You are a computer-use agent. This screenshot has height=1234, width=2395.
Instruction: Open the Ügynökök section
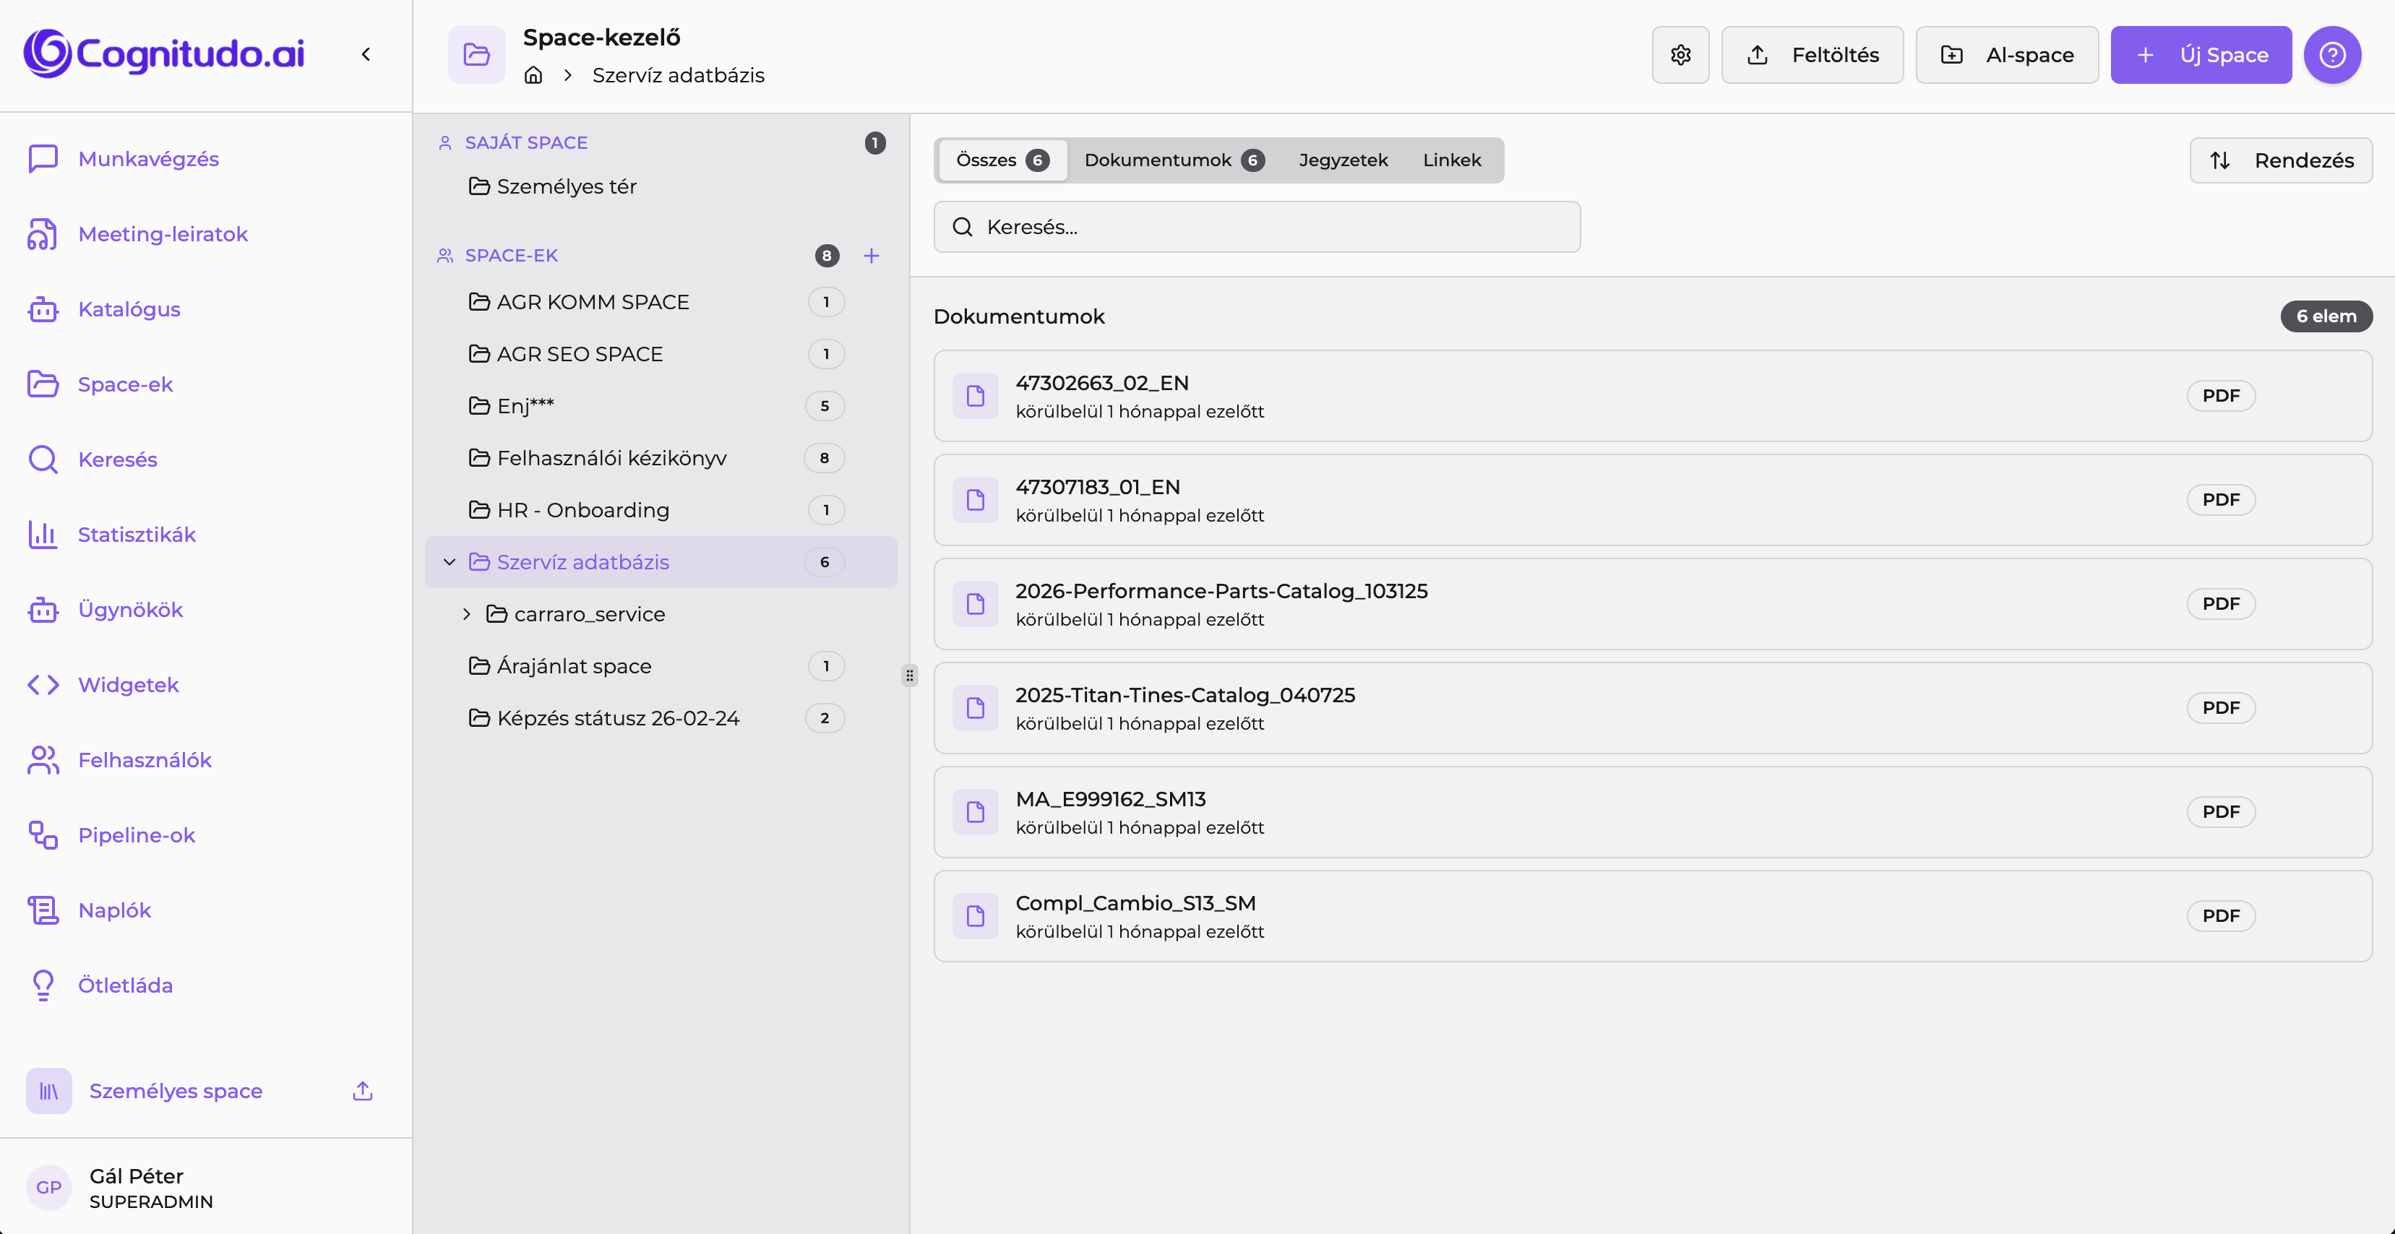(x=129, y=608)
